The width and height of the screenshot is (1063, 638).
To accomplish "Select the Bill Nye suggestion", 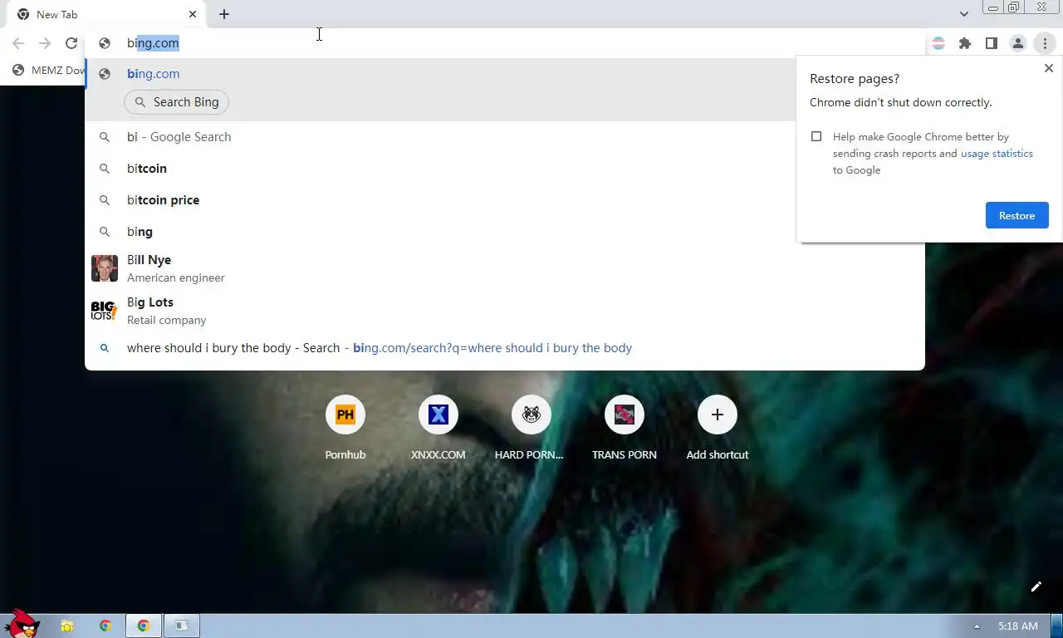I will tap(504, 268).
